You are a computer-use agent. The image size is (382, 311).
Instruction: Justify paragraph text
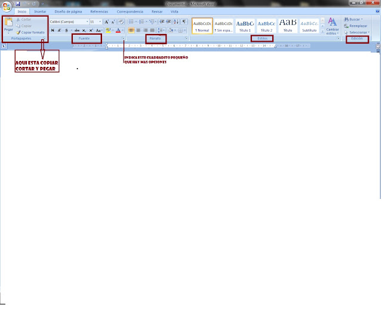pyautogui.click(x=152, y=30)
